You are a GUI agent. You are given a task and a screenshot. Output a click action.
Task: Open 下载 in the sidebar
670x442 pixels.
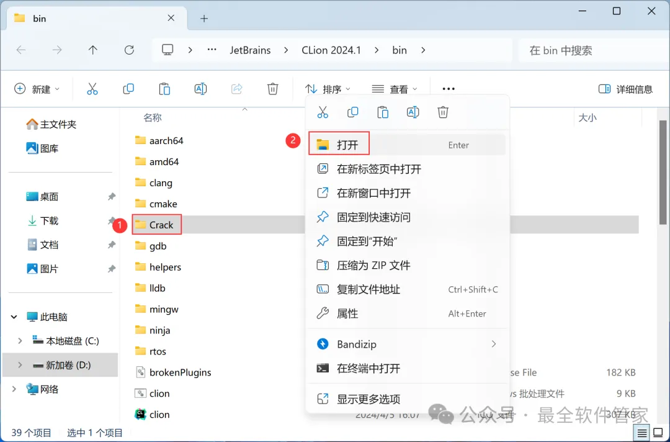pos(42,220)
